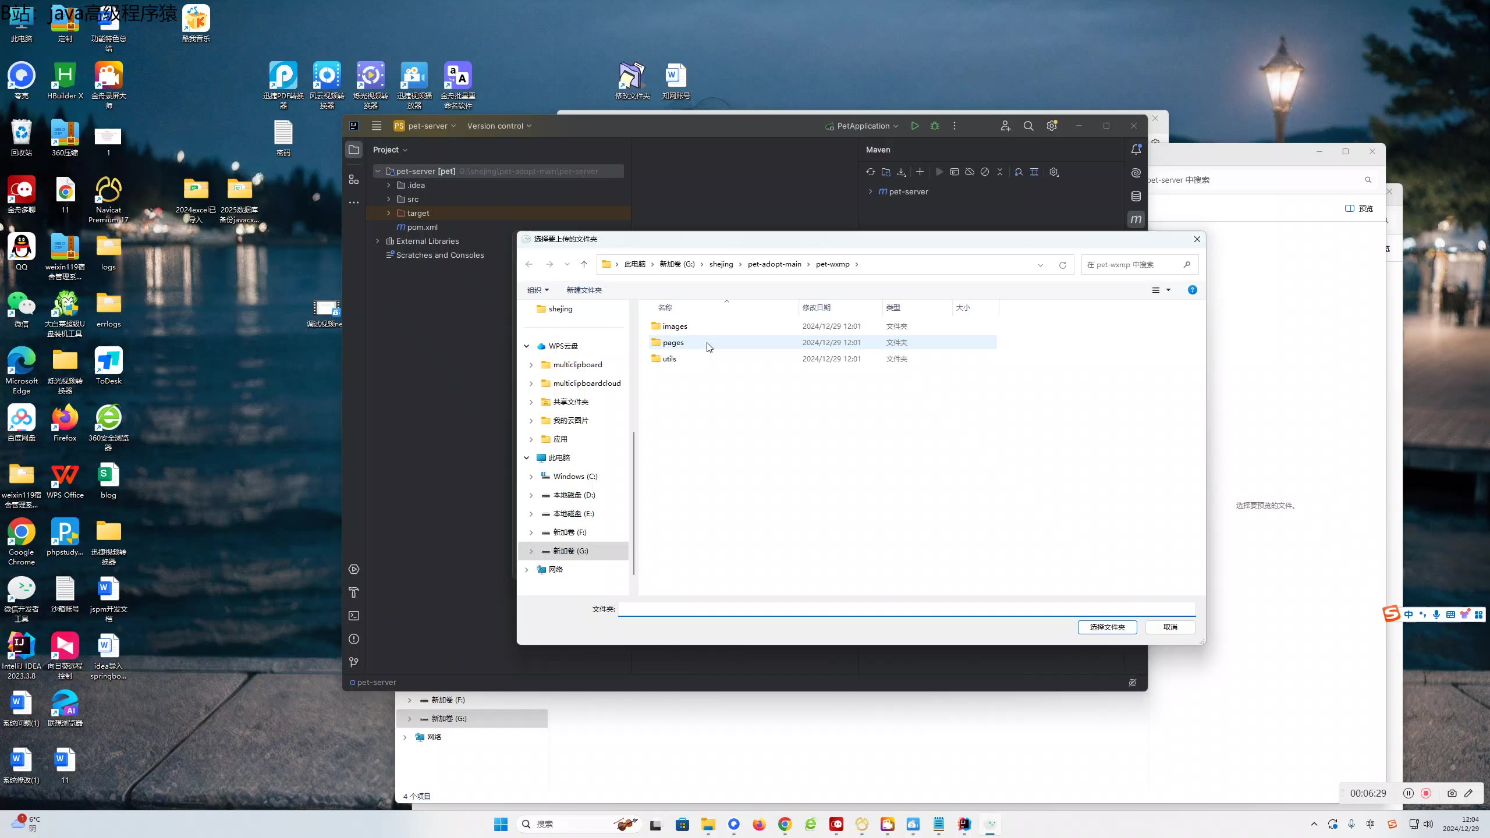
Task: Click the green Run button in IntelliJ
Action: (915, 126)
